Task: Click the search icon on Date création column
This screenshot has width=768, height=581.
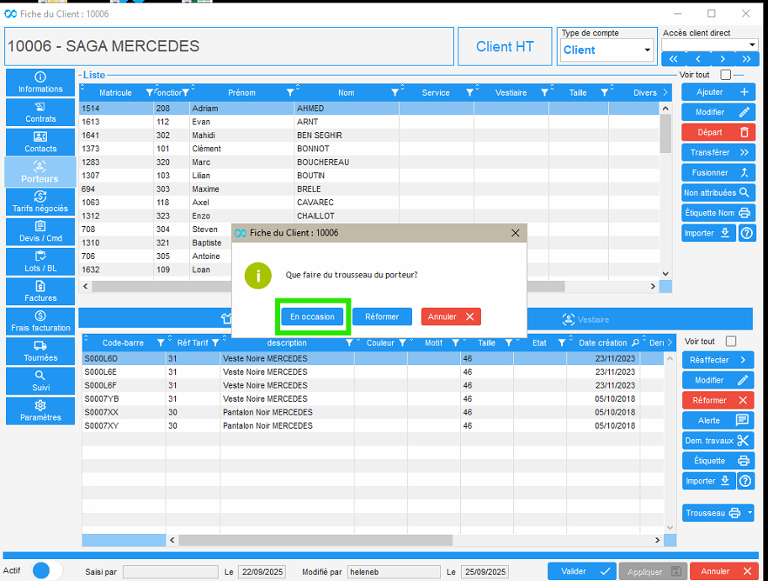Action: [x=635, y=343]
